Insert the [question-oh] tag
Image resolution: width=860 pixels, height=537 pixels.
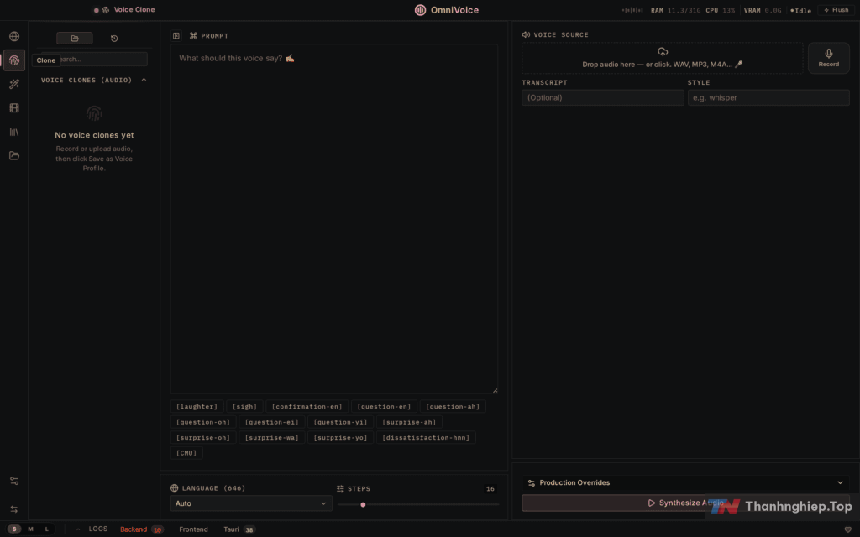click(x=203, y=422)
